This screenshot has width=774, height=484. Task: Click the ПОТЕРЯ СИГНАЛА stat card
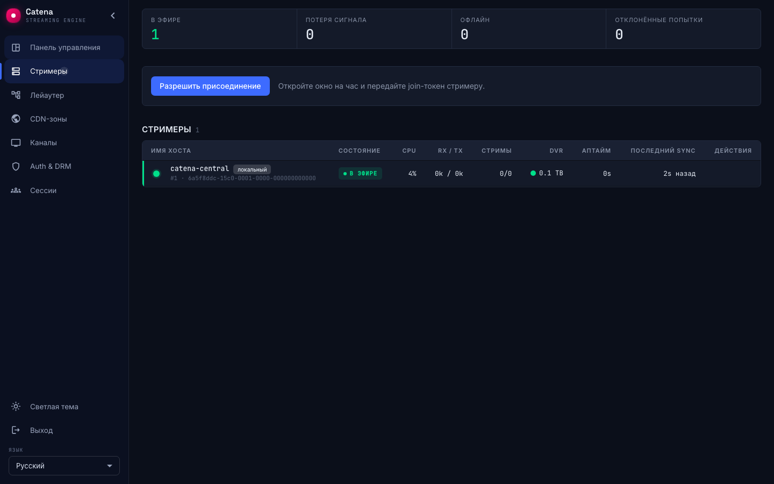[x=374, y=29]
